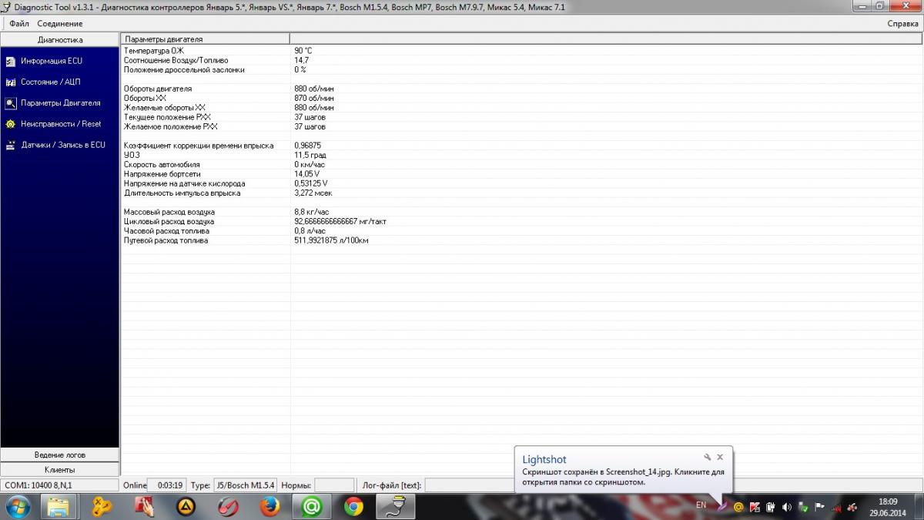
Task: Open the network signal tray icon
Action: (836, 507)
